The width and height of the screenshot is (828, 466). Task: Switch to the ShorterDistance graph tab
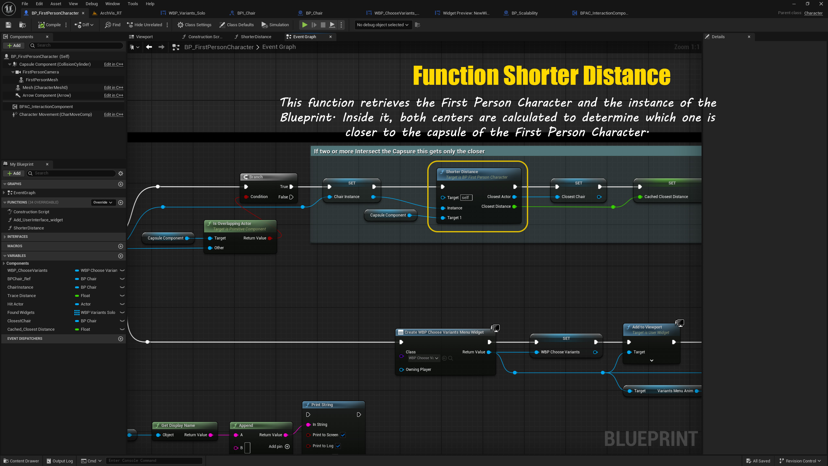(x=256, y=37)
